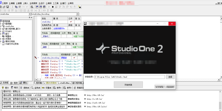
Task: Expand the 窗口 tree node
Action: (1, 34)
